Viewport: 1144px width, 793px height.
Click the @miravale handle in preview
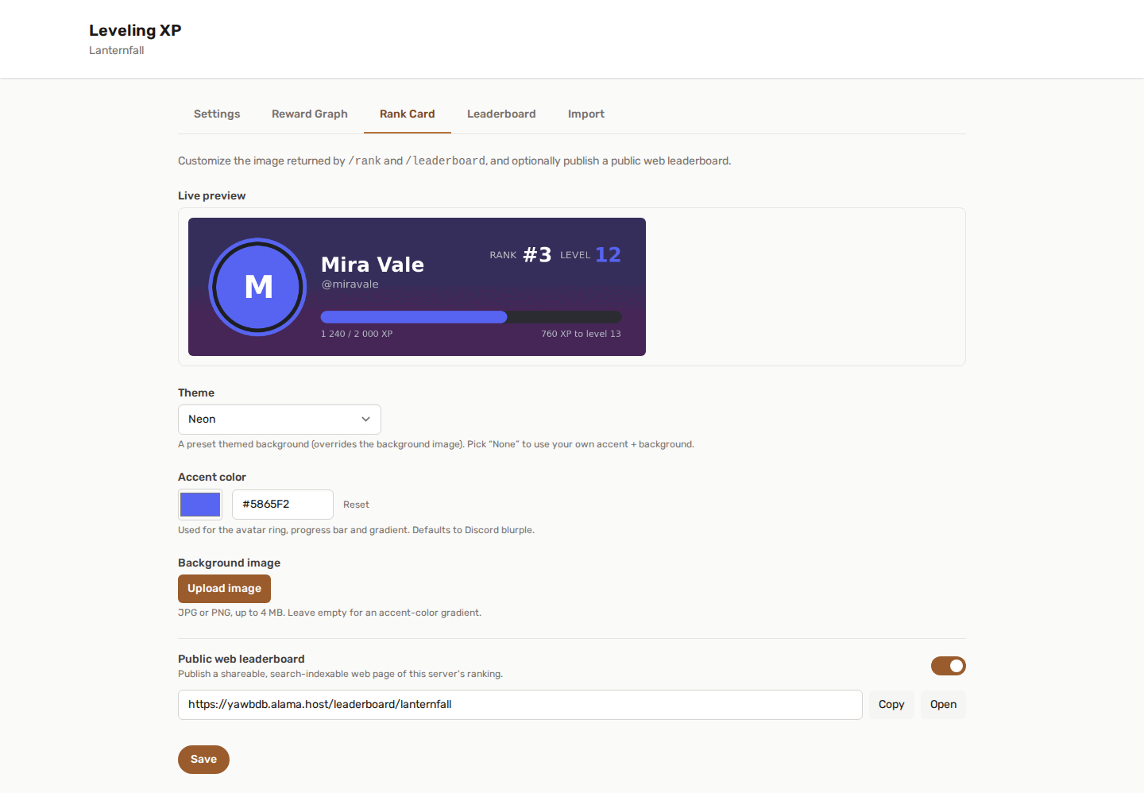350,284
